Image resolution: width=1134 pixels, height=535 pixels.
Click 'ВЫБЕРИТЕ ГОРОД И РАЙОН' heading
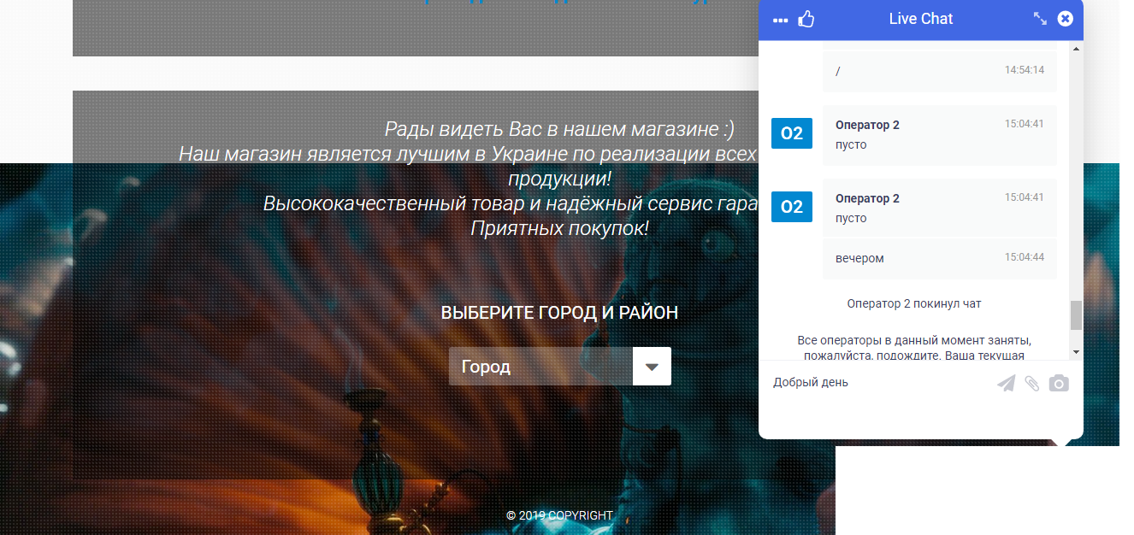pos(559,313)
